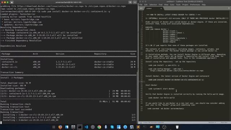Close the untitled tab in Sublime Text
This screenshot has height=130, width=231.
click(x=161, y=9)
